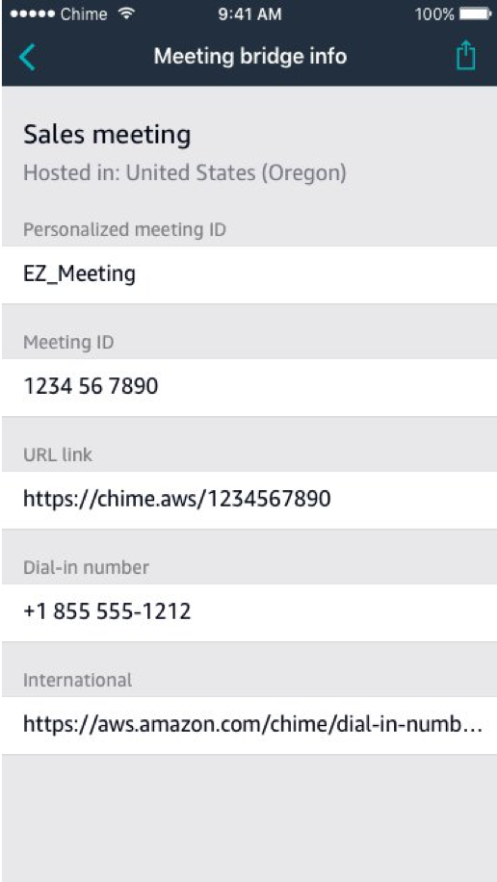The image size is (497, 882).
Task: Tap the Meeting bridge info header title
Action: (x=250, y=56)
